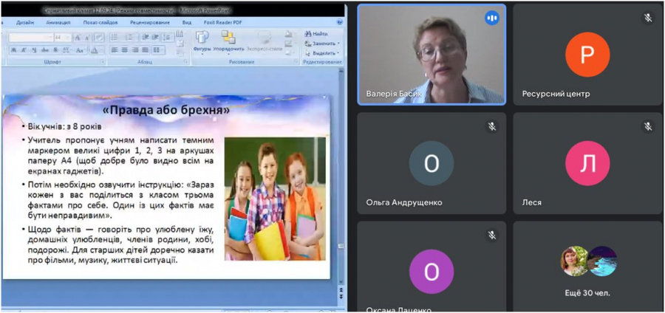Switch to the Foxit Reader PDF tab
Viewport: 665px width, 313px height.
[x=223, y=22]
